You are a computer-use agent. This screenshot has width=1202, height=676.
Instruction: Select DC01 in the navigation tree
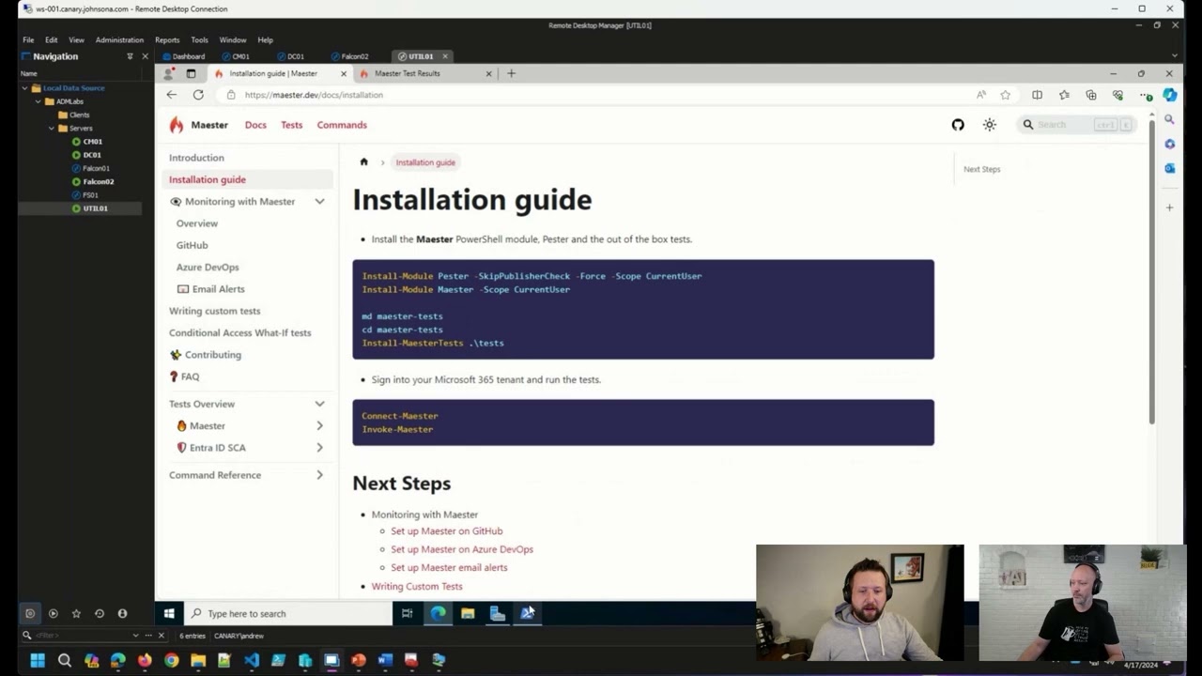(x=92, y=155)
